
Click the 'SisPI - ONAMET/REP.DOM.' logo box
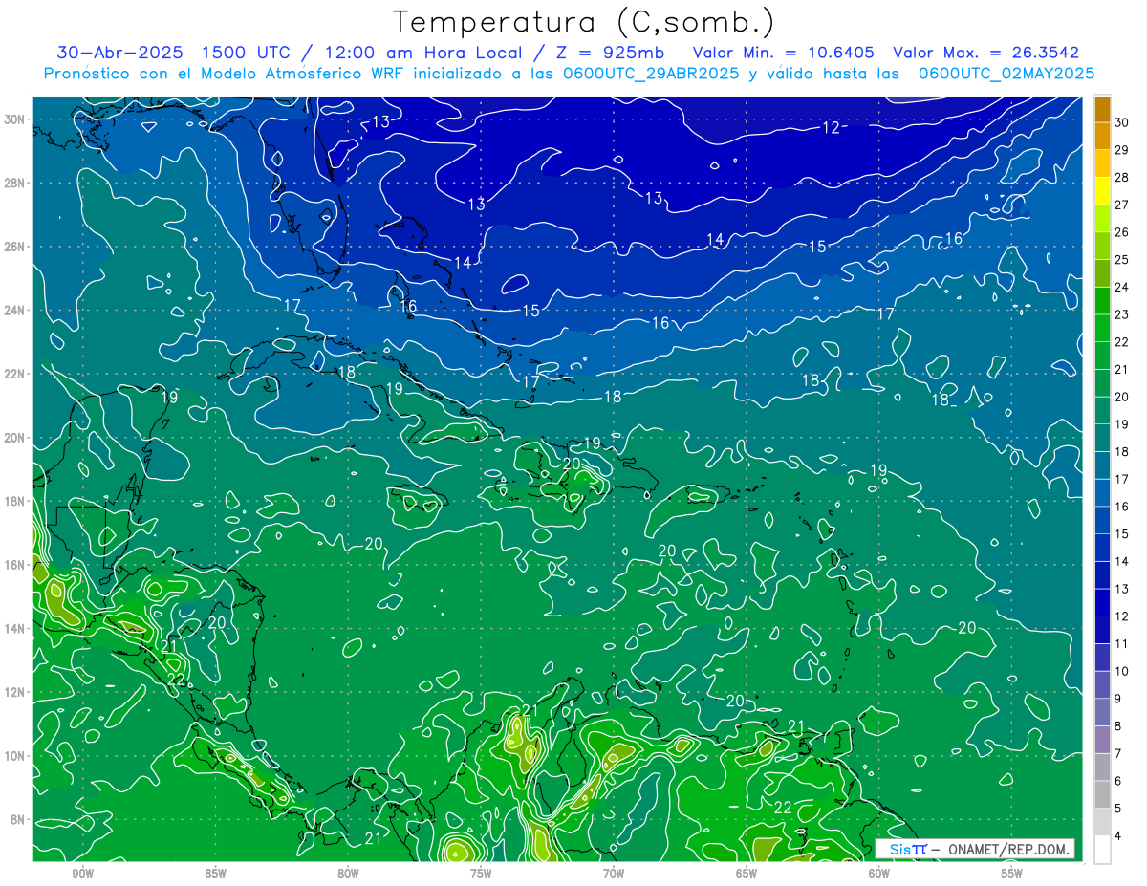click(975, 849)
